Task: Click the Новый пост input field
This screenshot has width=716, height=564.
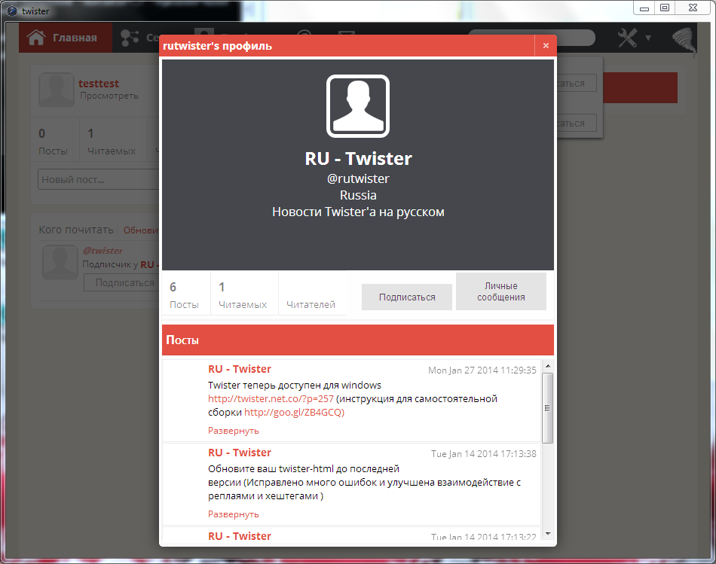Action: coord(98,179)
